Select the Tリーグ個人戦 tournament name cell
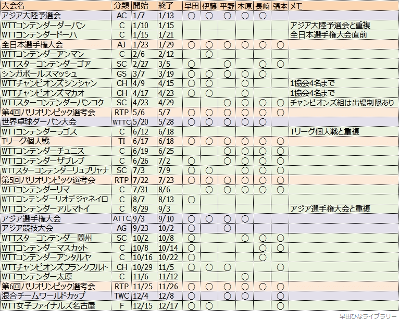This screenshot has width=399, height=320. click(56, 141)
